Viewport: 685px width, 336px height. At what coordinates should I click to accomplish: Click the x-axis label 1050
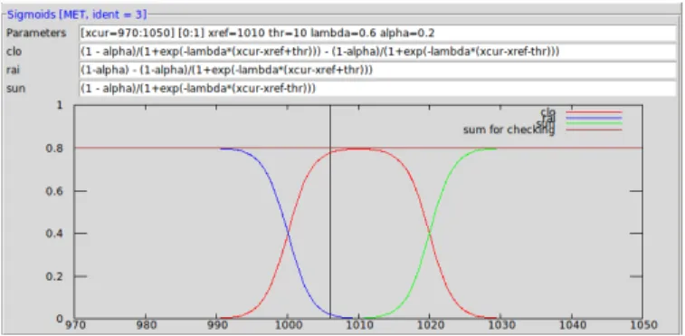coord(642,325)
